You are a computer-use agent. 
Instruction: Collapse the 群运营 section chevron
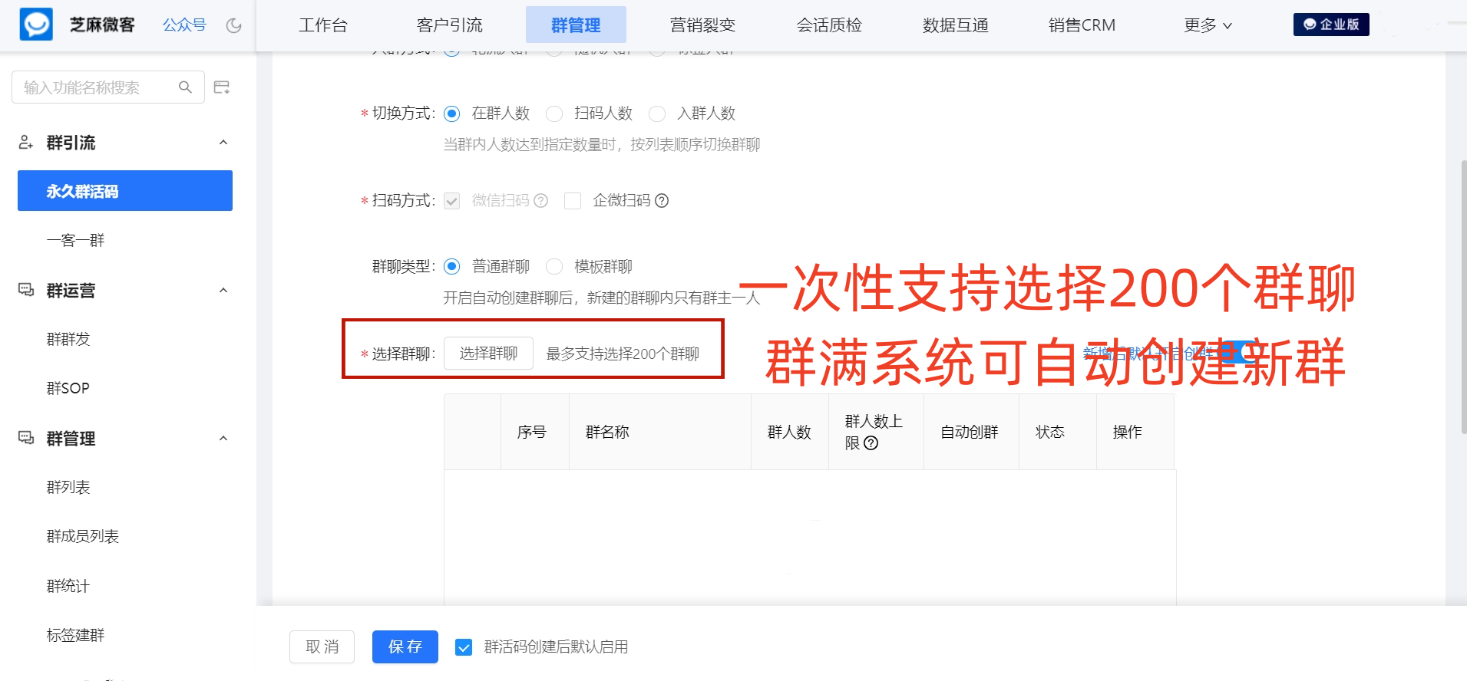(223, 291)
